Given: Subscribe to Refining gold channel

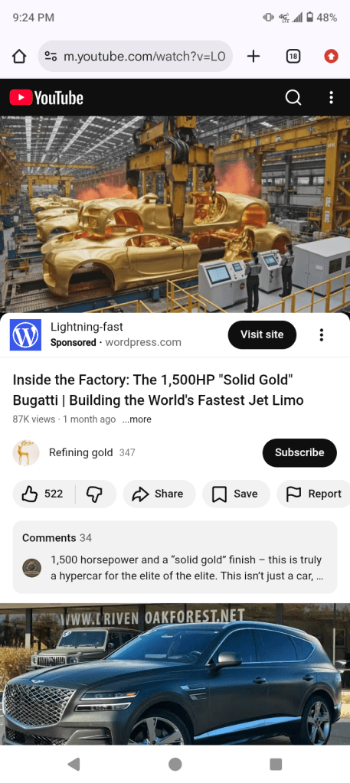Looking at the screenshot, I should [x=299, y=453].
